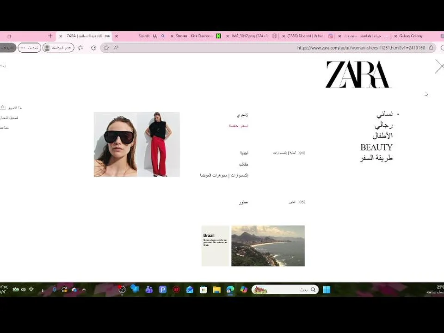Open أحذية shoes link
Screen dimensions: 444x333
click(244, 153)
